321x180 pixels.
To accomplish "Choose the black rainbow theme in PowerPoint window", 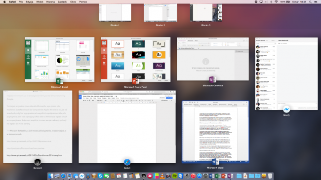I will pyautogui.click(x=138, y=55).
